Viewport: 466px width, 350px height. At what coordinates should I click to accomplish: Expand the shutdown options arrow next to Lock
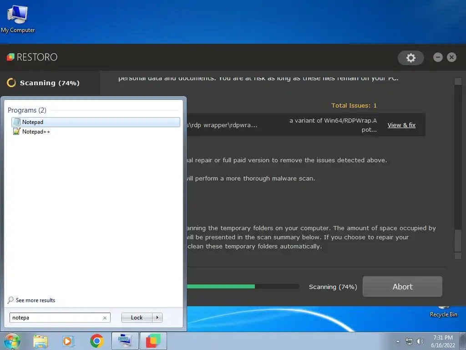pos(157,318)
